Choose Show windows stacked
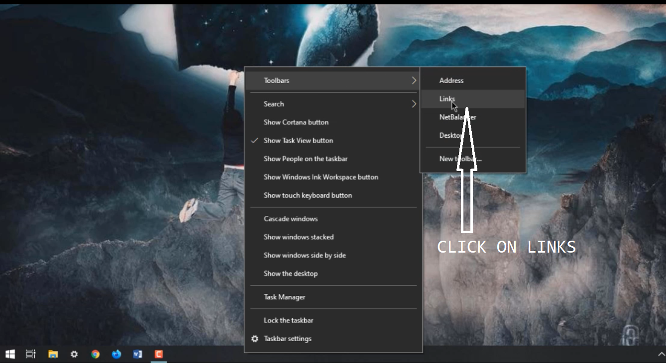The width and height of the screenshot is (666, 363). 333,237
